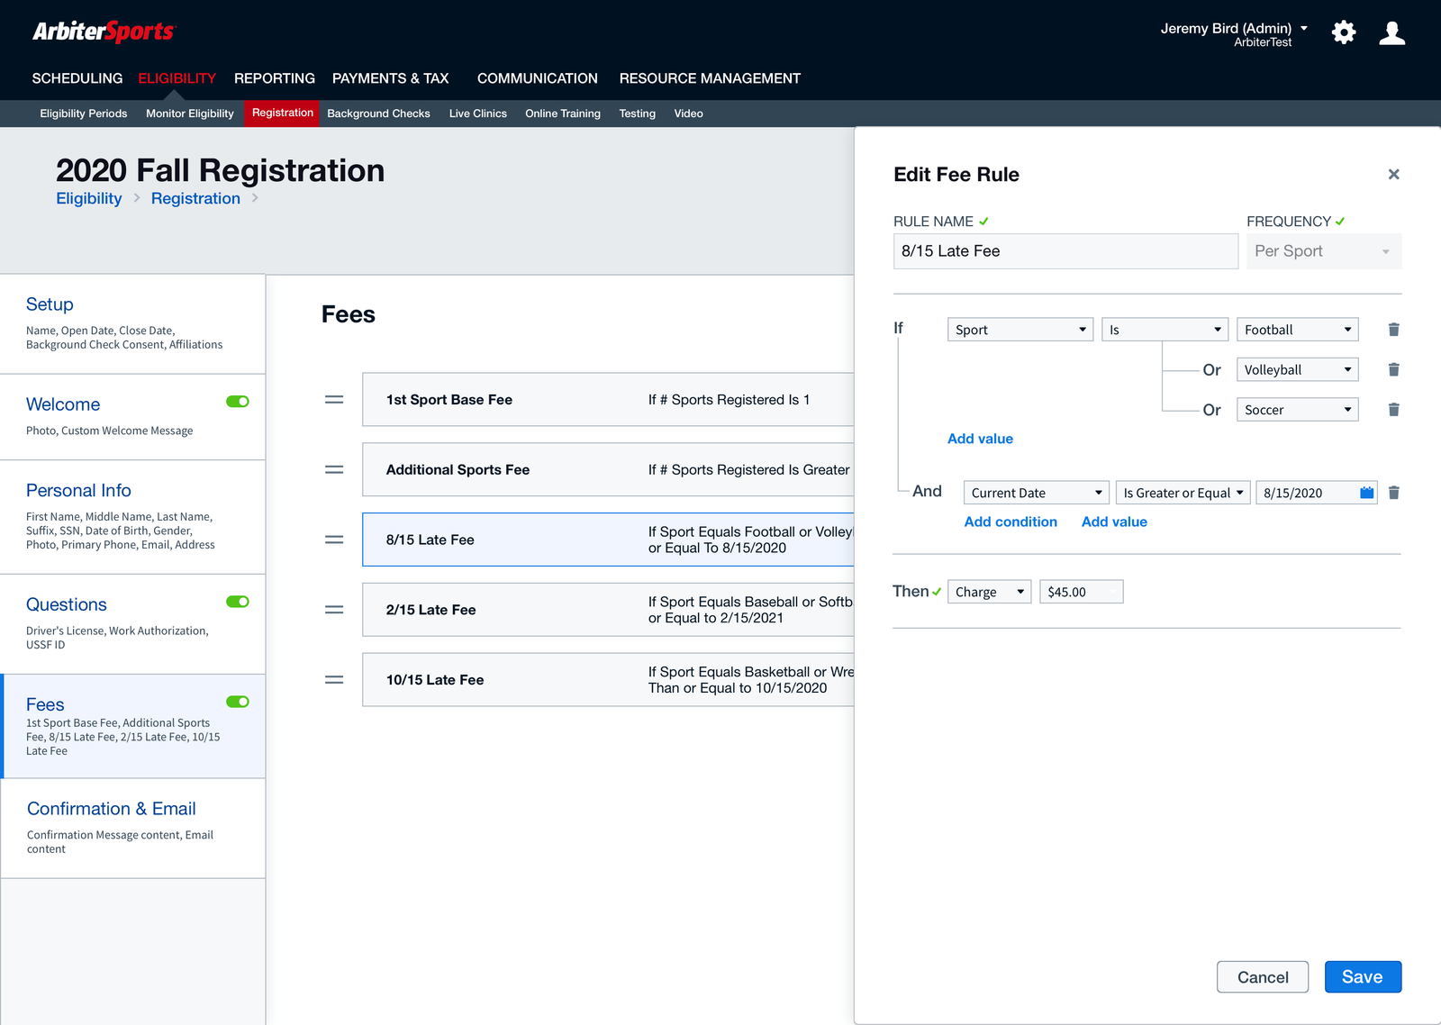The image size is (1441, 1025).
Task: Toggle the Welcome section switch
Action: (x=238, y=402)
